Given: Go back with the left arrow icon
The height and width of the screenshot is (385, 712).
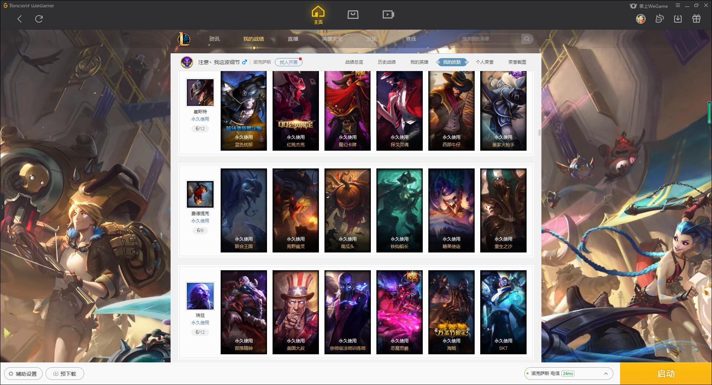Looking at the screenshot, I should point(20,19).
